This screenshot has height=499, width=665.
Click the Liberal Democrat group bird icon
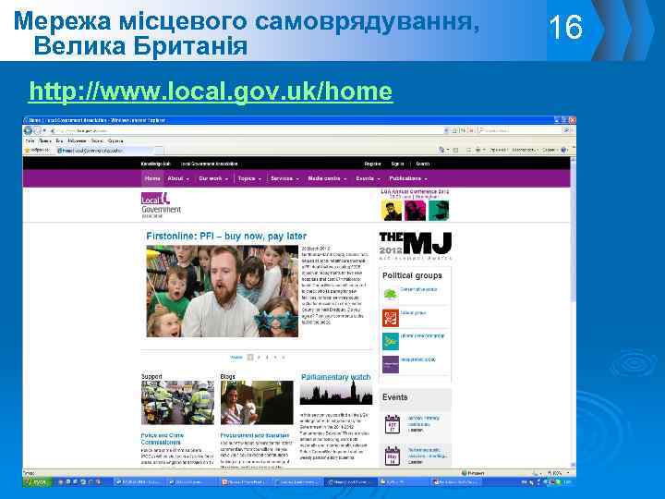[390, 341]
